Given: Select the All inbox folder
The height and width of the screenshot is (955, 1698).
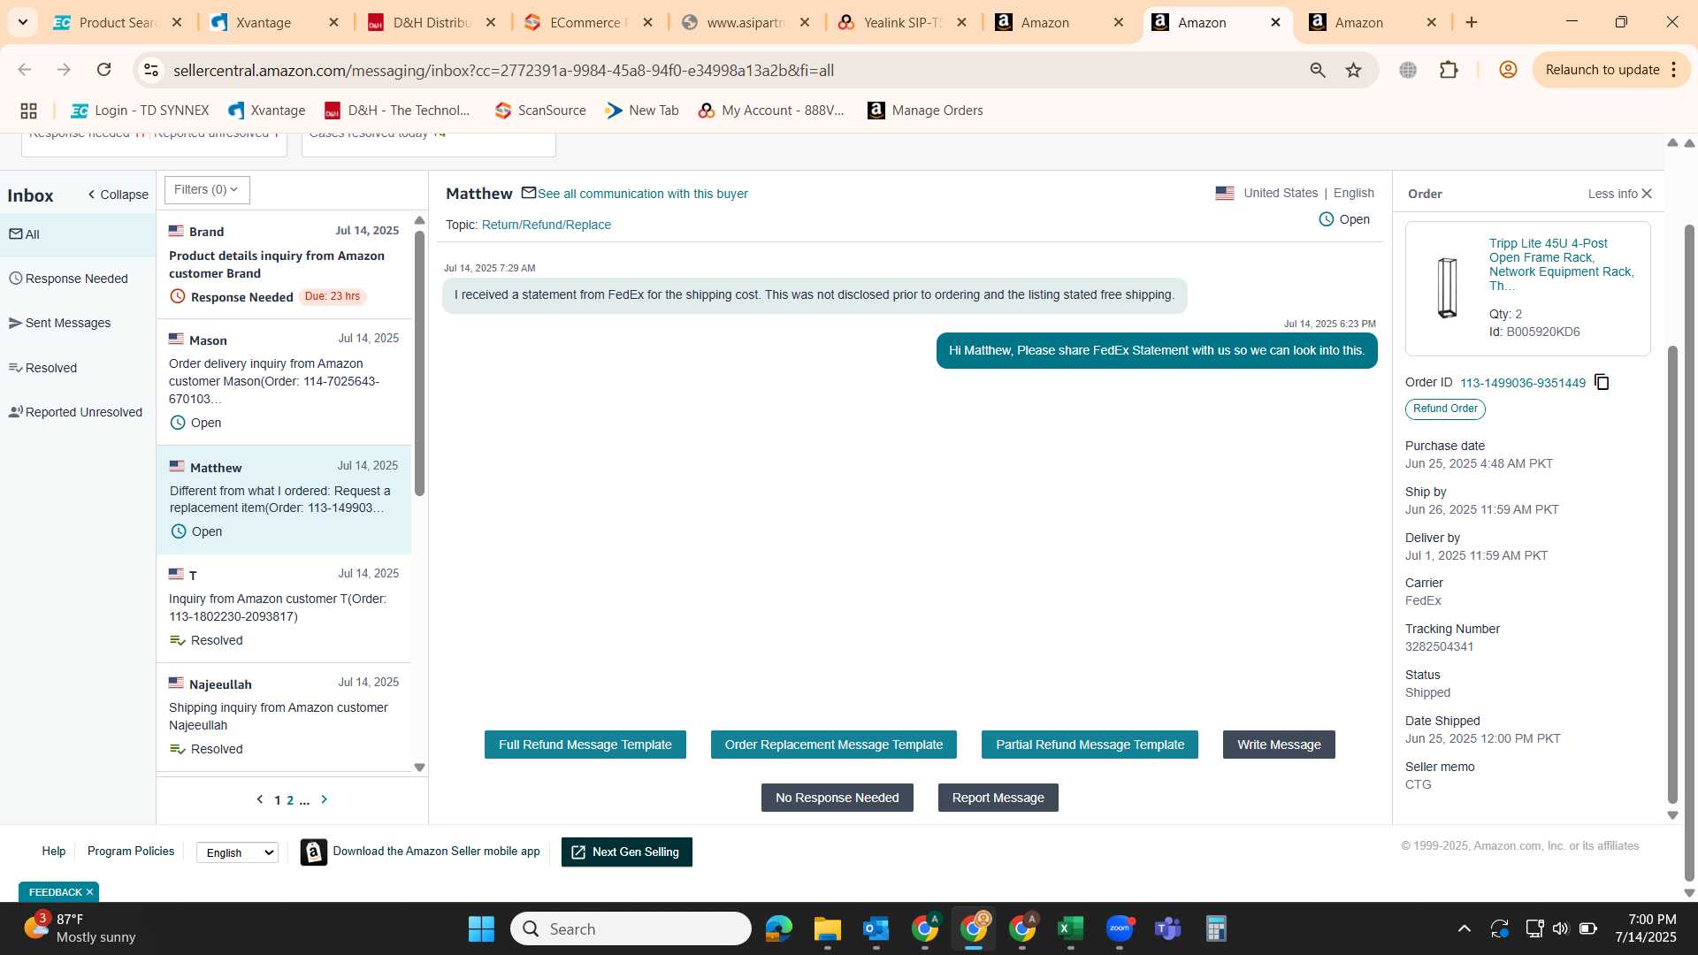Looking at the screenshot, I should 78,234.
